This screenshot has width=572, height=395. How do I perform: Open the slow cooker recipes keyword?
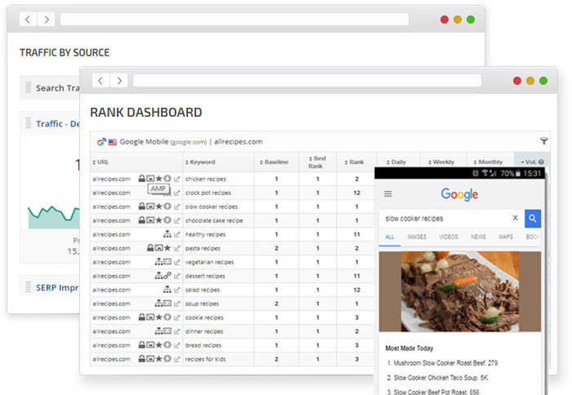coord(211,206)
